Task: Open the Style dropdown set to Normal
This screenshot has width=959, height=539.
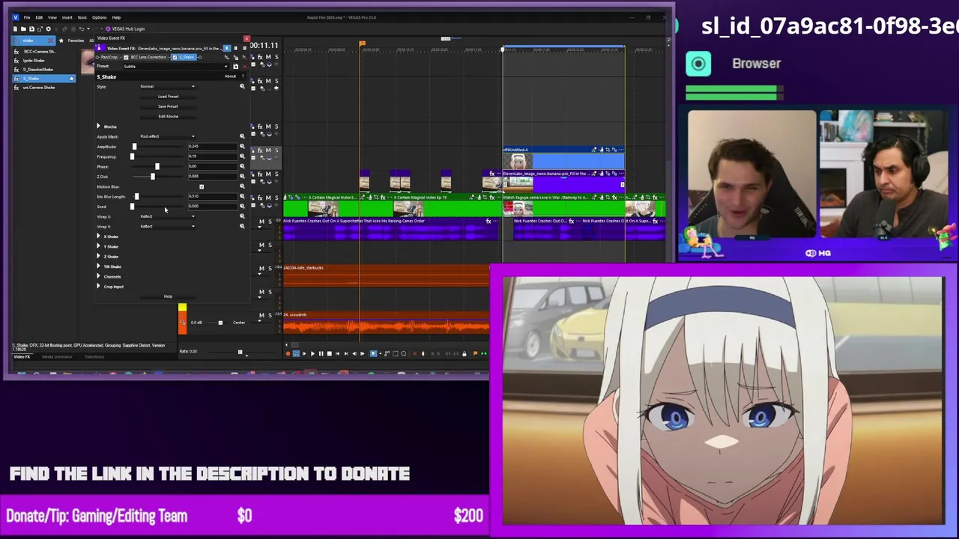Action: point(168,87)
